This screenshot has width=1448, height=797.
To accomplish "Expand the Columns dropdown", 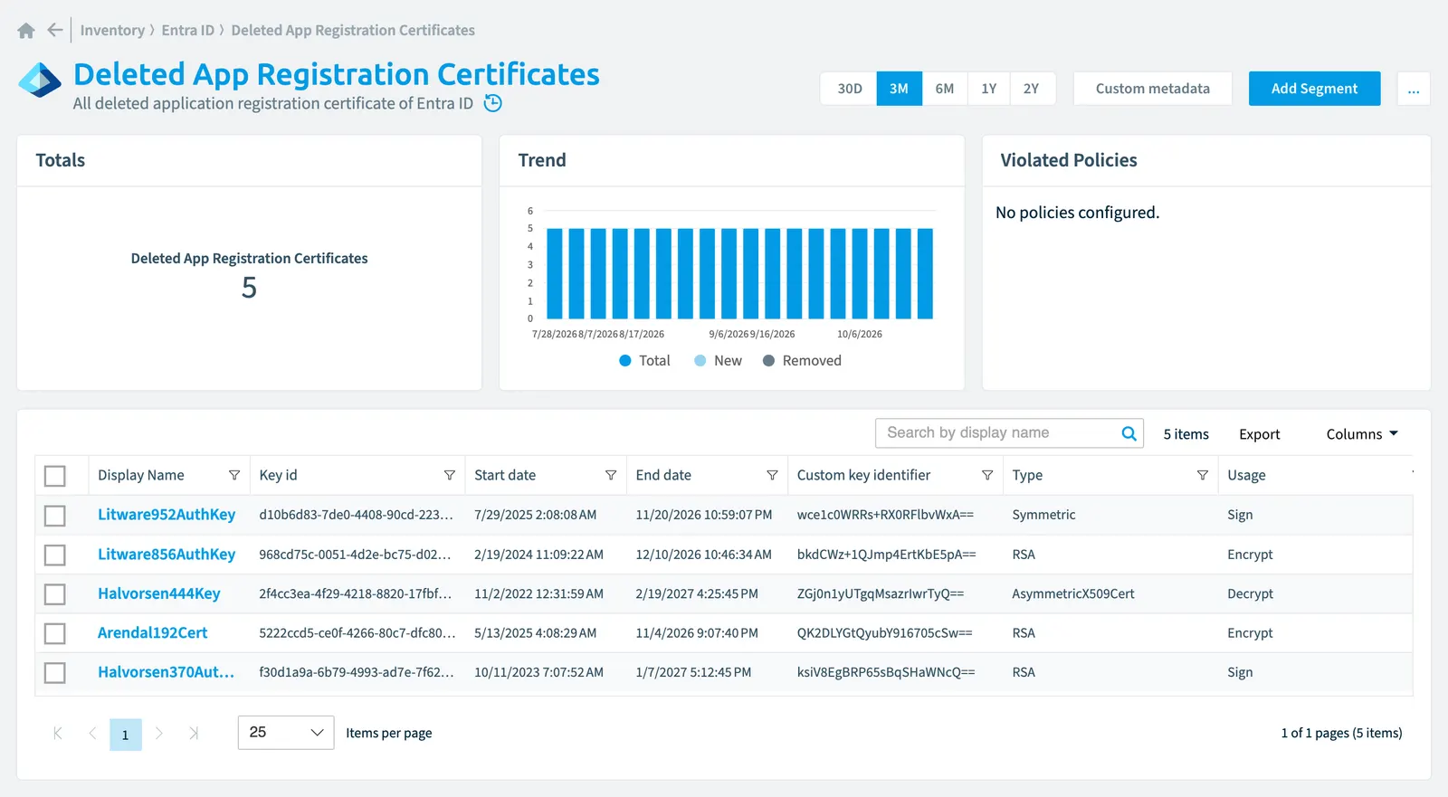I will (x=1362, y=434).
